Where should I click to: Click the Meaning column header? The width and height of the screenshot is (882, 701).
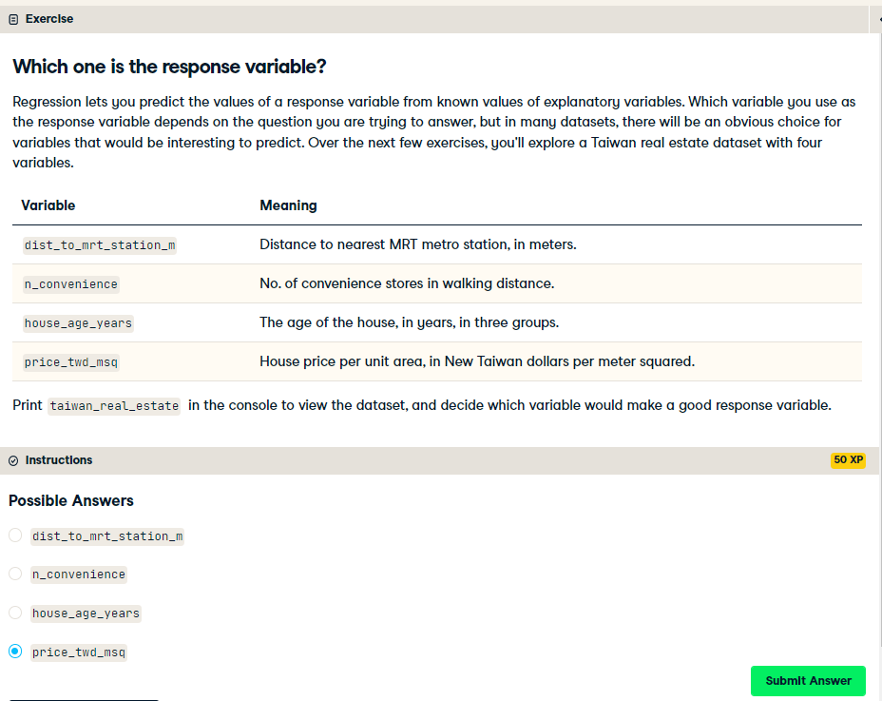tap(288, 205)
